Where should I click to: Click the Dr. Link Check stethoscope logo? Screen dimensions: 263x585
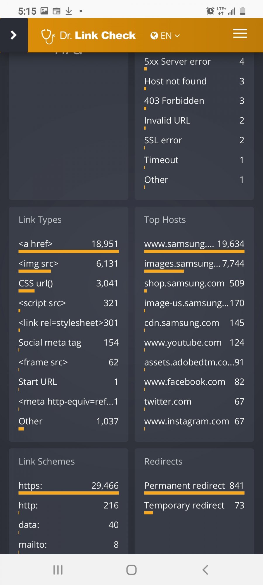48,36
